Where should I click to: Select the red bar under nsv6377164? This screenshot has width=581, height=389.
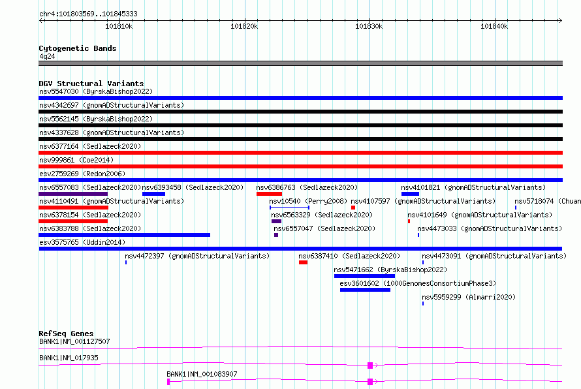click(x=300, y=153)
